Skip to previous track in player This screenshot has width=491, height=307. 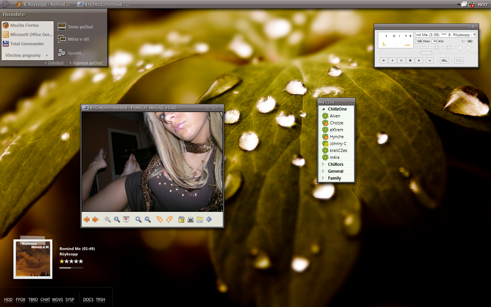(384, 60)
